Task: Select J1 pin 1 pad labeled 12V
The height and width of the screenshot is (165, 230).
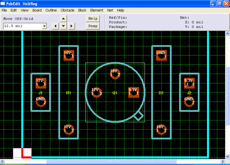Action: point(41,83)
